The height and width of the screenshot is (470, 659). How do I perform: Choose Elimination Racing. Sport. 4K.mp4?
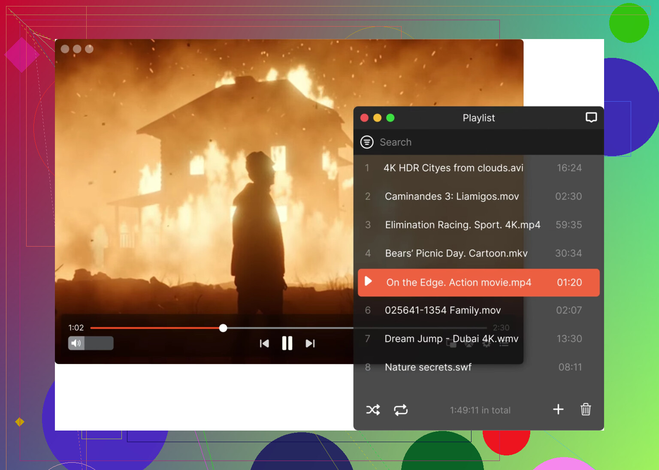463,225
